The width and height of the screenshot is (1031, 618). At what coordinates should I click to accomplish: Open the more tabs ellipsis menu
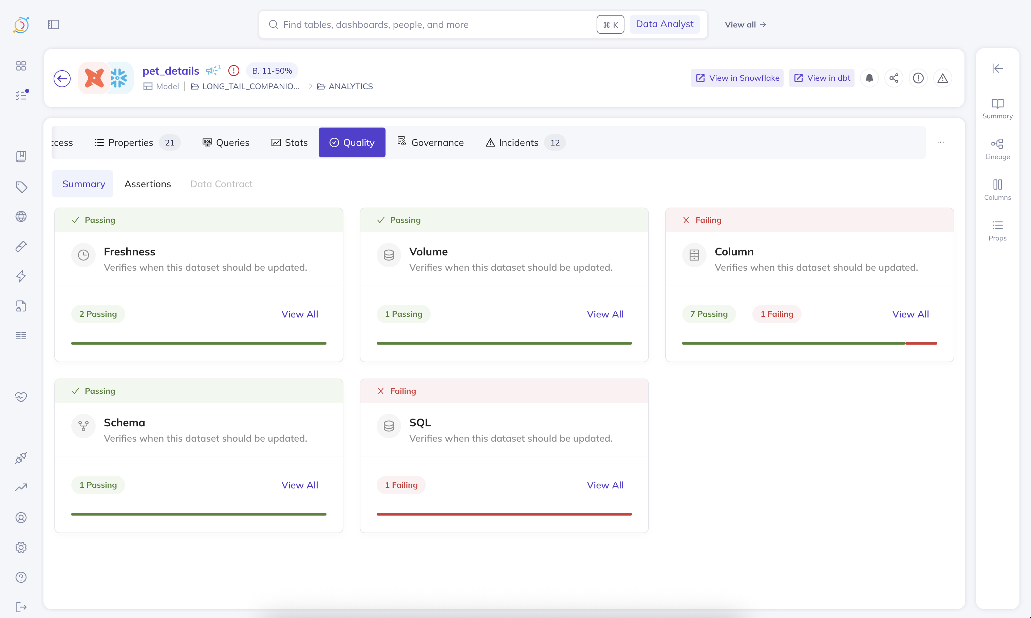coord(940,142)
